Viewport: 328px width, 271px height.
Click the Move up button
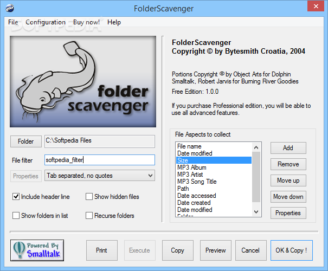click(288, 180)
